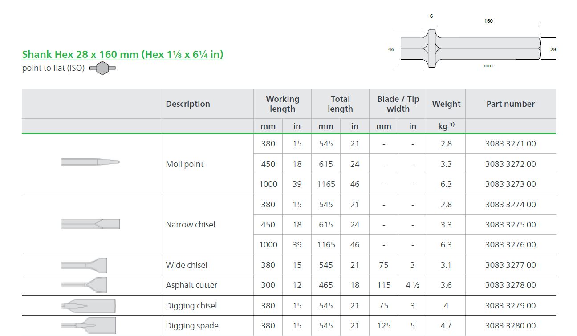Click the Narrow chisel tool image
Image resolution: width=577 pixels, height=336 pixels.
(90, 223)
